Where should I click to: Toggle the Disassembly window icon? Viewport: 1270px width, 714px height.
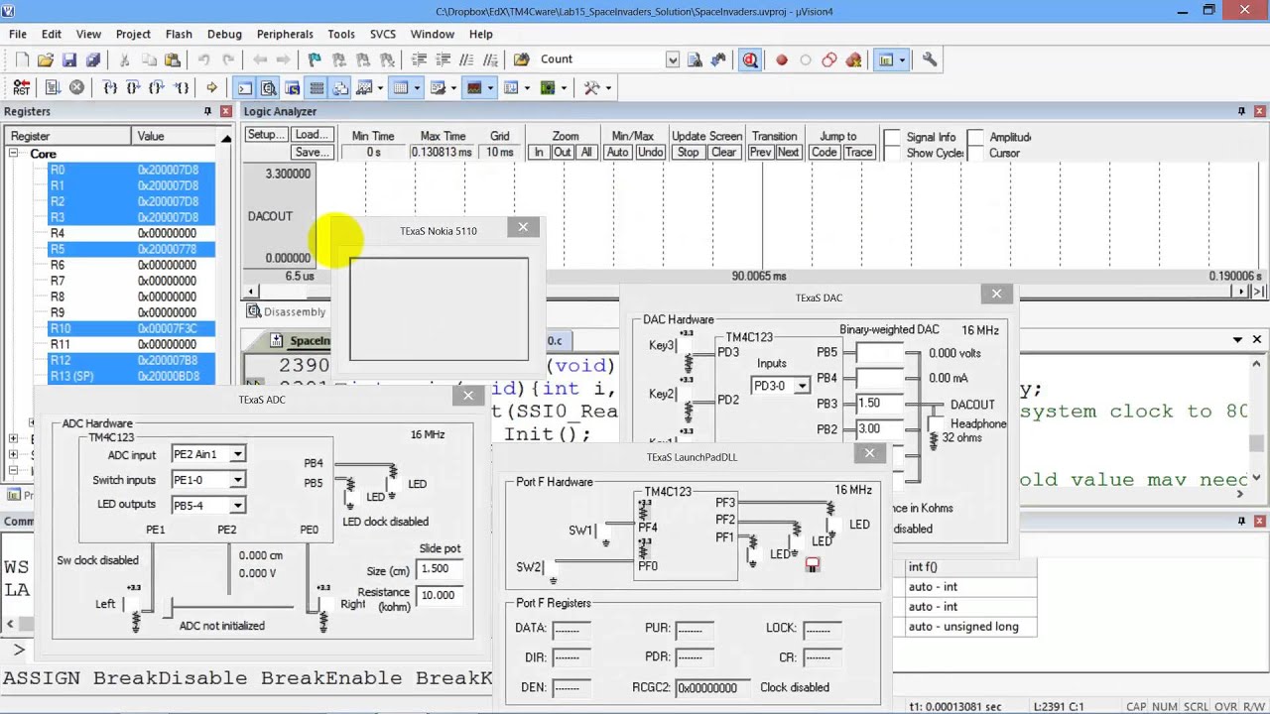pos(269,87)
